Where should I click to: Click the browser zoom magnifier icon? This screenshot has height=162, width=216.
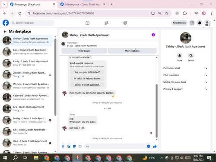pos(160,13)
